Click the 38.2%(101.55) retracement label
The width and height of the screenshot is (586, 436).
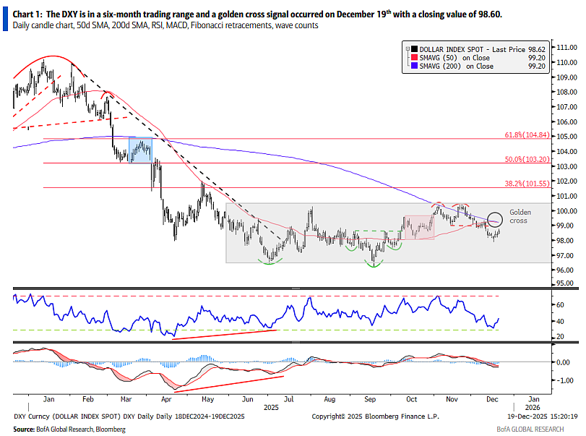527,183
